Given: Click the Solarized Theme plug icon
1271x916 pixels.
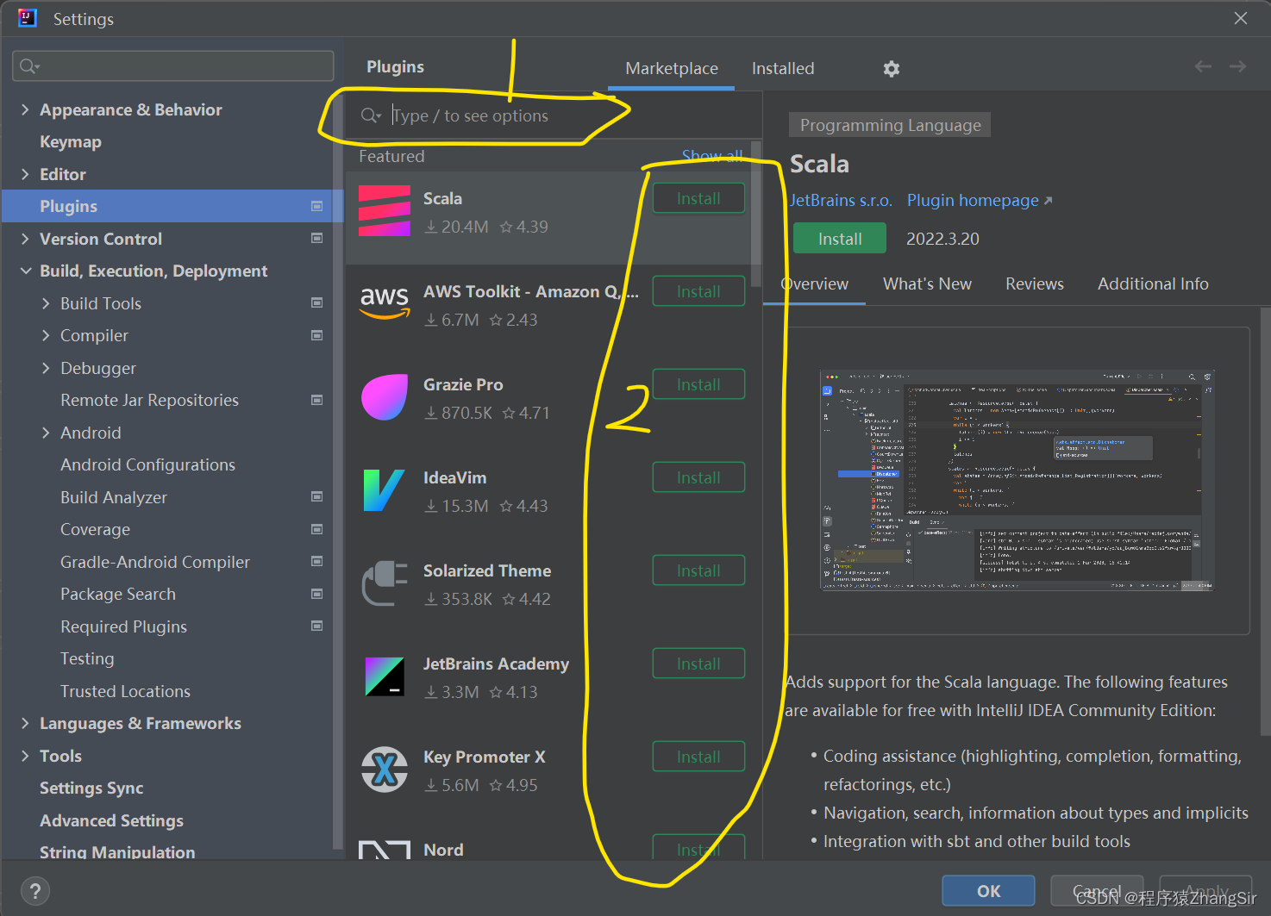Looking at the screenshot, I should [x=385, y=583].
